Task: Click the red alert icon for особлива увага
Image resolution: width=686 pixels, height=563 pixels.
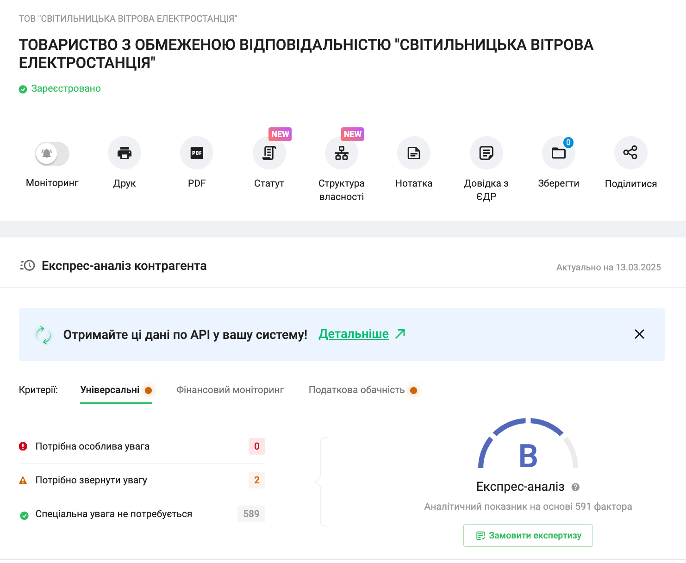Action: coord(23,446)
